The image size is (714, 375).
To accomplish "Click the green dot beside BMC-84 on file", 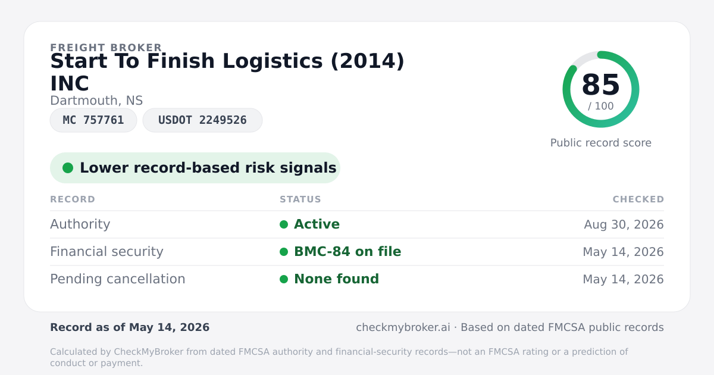I will pos(284,252).
